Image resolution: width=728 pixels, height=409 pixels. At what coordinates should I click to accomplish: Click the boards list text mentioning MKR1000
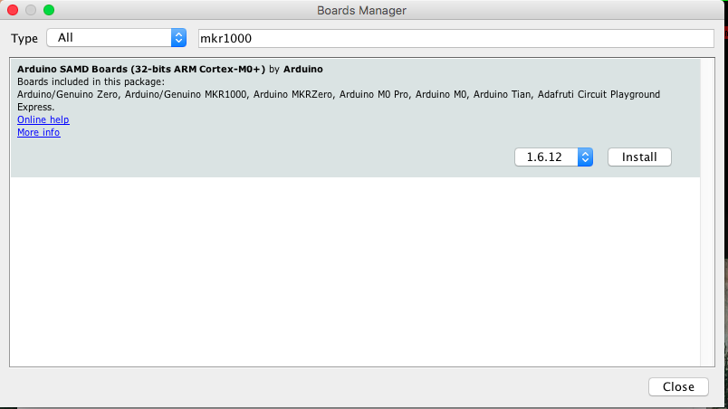339,100
